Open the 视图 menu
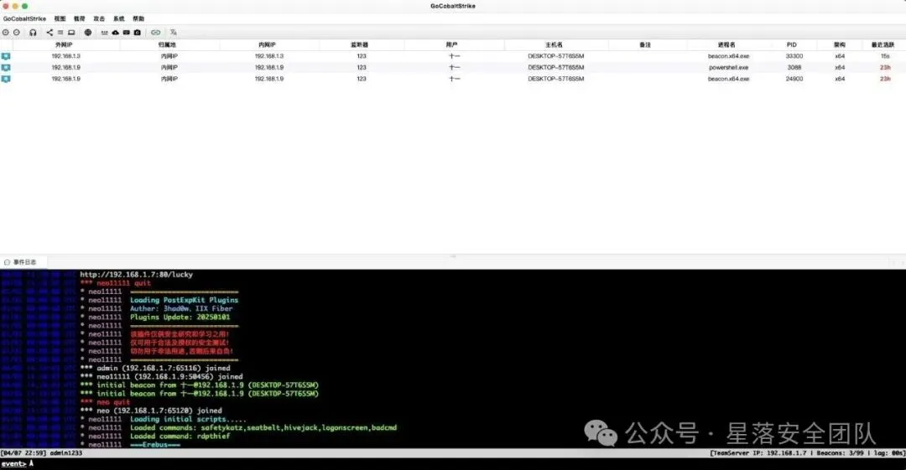This screenshot has height=470, width=906. (x=60, y=18)
